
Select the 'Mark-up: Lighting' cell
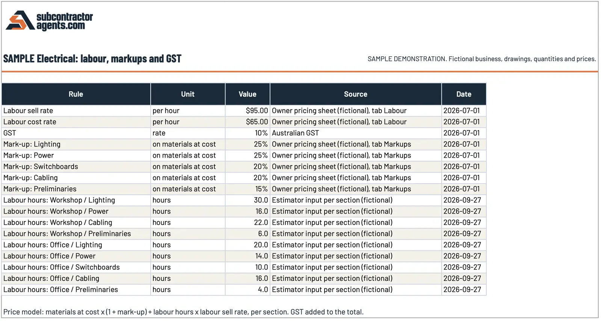pyautogui.click(x=76, y=145)
